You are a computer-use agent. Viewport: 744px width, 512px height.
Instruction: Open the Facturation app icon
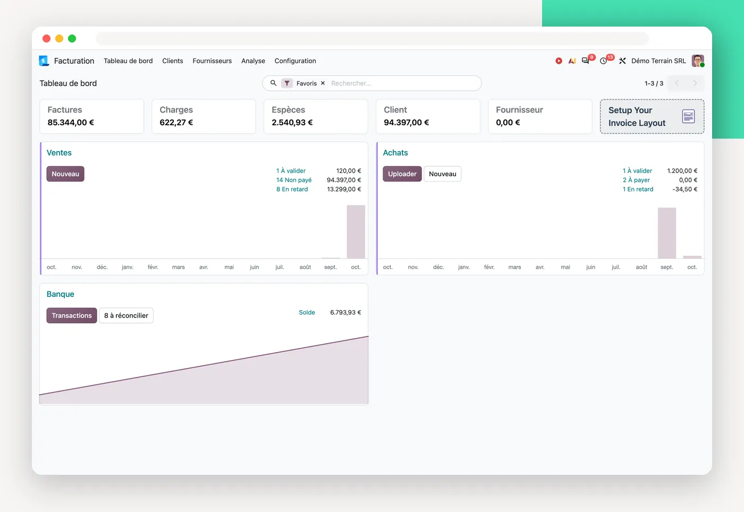[44, 61]
